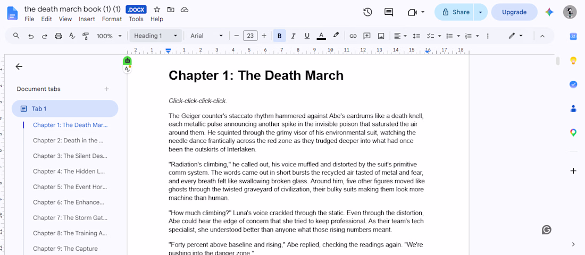
Task: Star the document with the star icon
Action: point(157,10)
